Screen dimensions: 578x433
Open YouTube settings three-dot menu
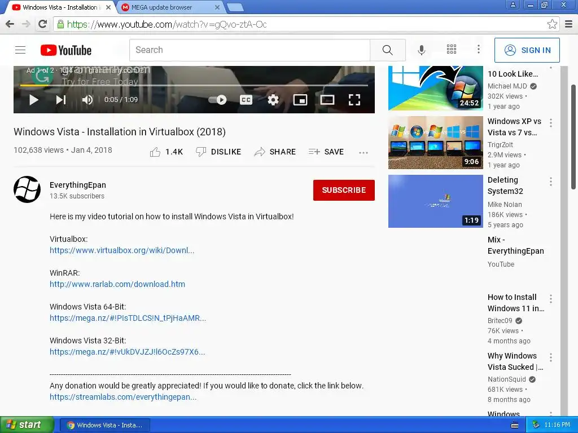pos(479,50)
